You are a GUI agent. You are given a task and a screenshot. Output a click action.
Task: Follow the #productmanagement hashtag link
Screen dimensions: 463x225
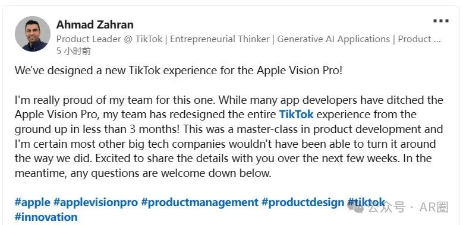(x=200, y=202)
